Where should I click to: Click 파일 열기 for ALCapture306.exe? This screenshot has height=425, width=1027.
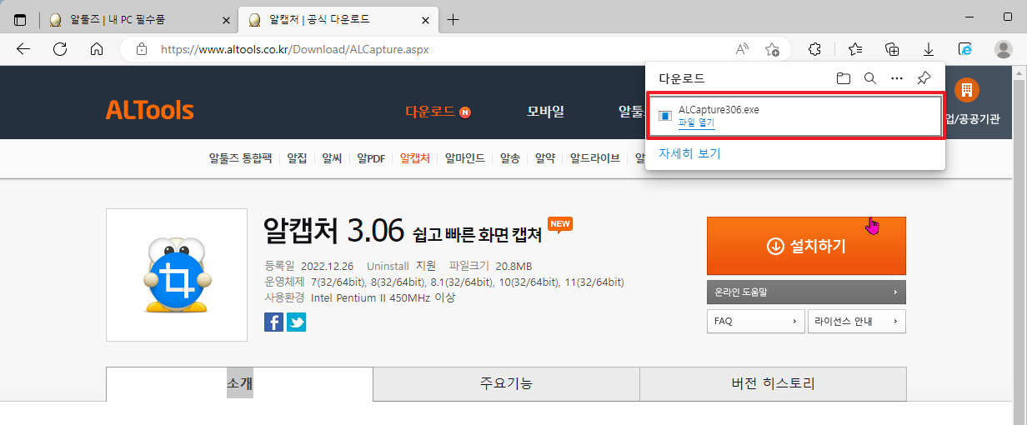(696, 122)
